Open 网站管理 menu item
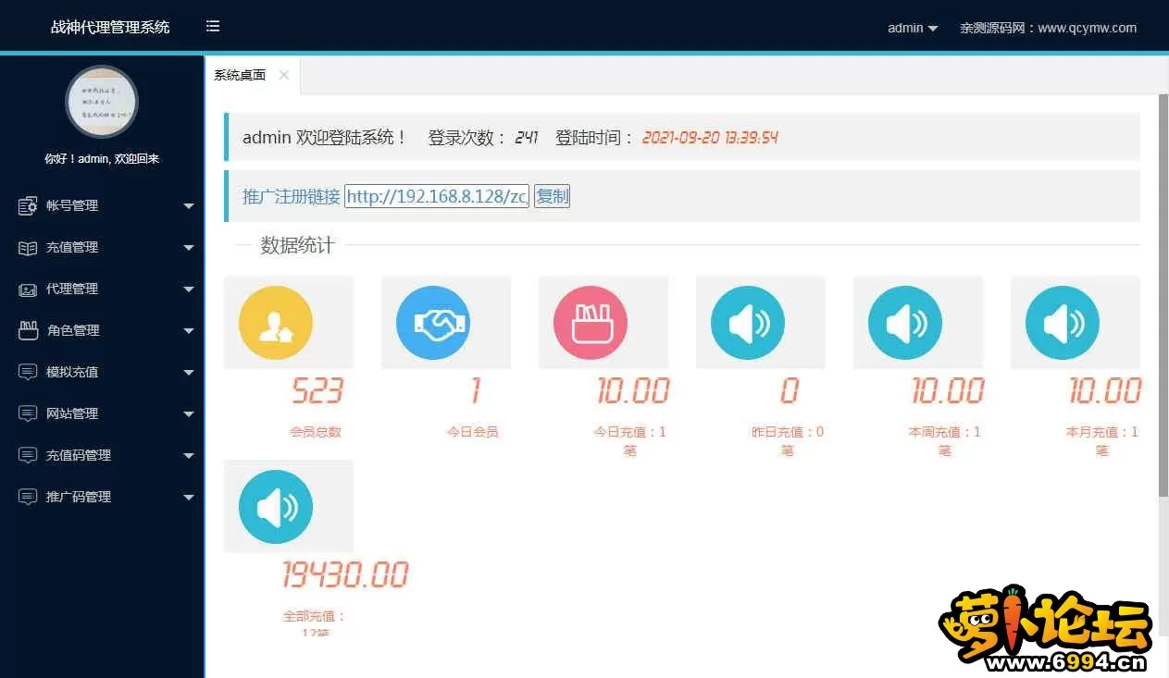 tap(102, 413)
